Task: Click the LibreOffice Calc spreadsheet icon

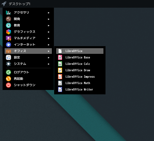Action: tap(60, 64)
